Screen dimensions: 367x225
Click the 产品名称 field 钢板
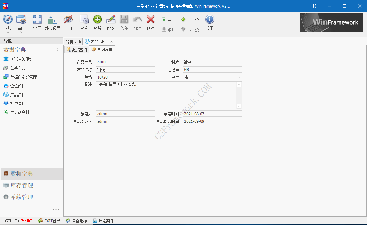pos(125,69)
